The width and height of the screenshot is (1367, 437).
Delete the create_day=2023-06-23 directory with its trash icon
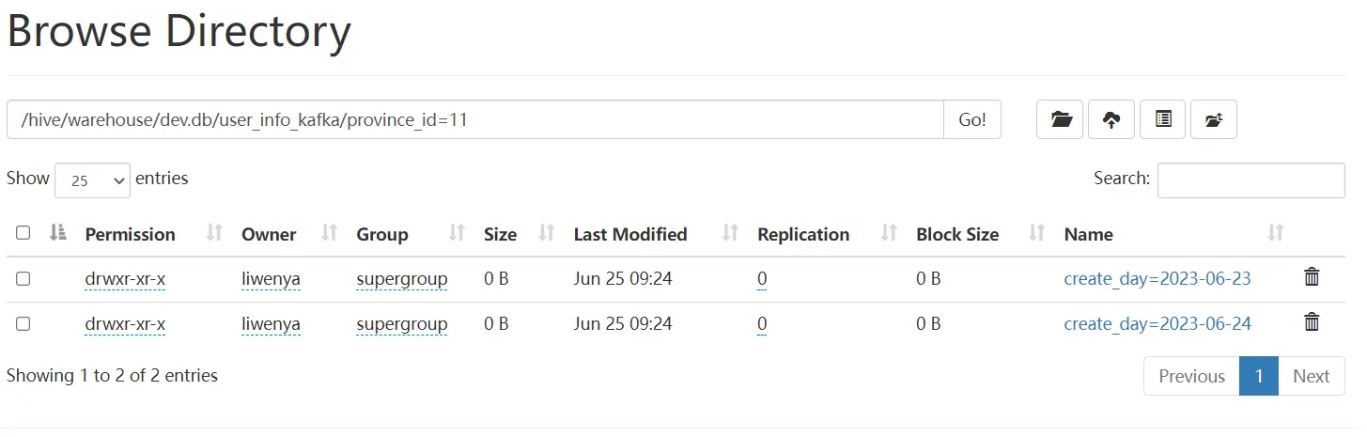(x=1312, y=277)
